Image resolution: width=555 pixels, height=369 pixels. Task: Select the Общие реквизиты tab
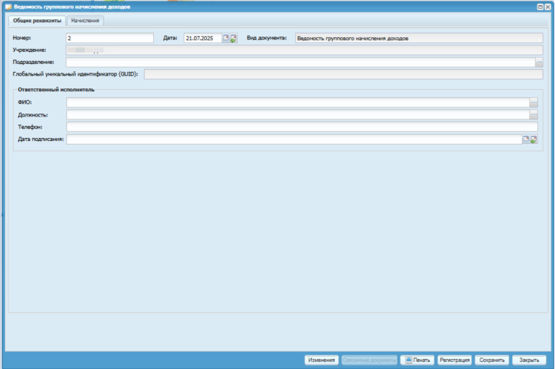tap(37, 21)
